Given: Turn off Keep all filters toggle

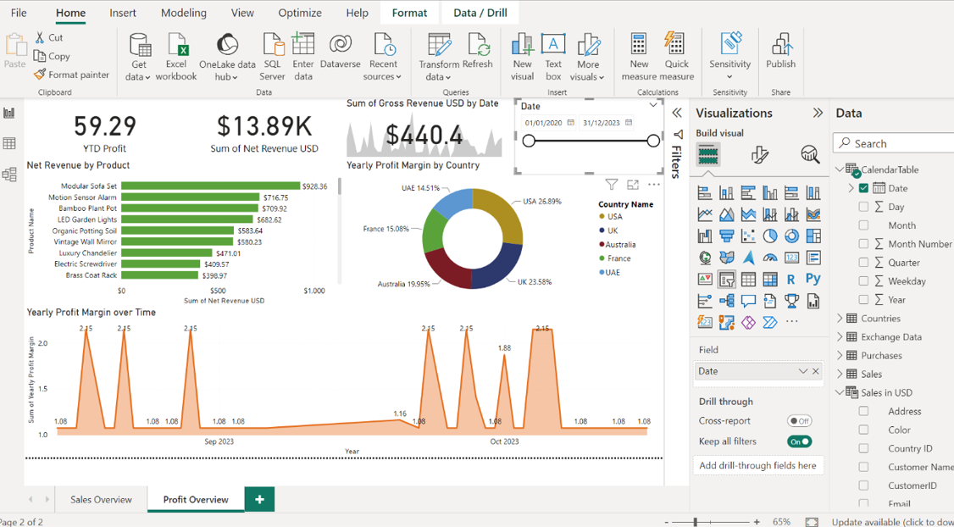Looking at the screenshot, I should [799, 441].
